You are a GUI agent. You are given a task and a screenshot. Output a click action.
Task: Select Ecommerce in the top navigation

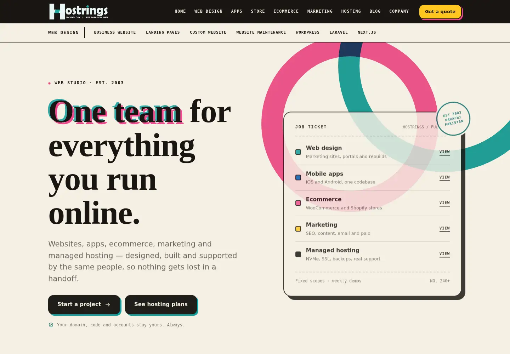tap(286, 11)
